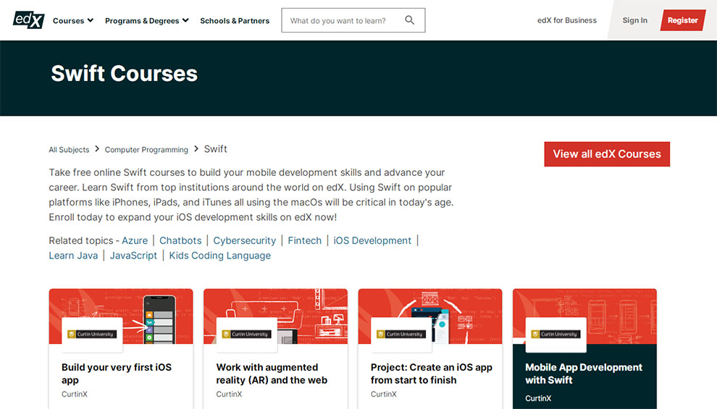Image resolution: width=717 pixels, height=409 pixels.
Task: Click Curtin University logo on AR course card
Action: [x=246, y=334]
